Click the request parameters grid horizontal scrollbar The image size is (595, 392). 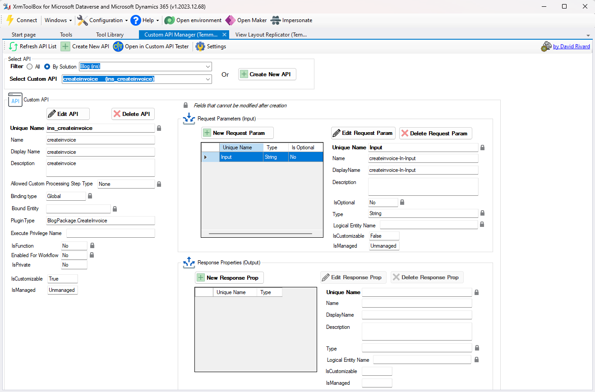260,234
